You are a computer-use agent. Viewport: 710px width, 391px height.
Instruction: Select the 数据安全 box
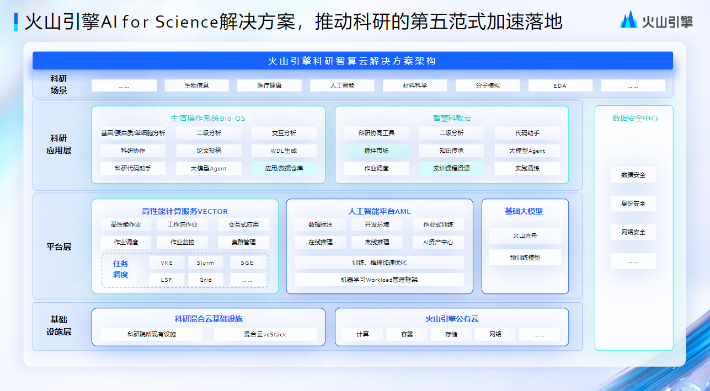click(633, 175)
